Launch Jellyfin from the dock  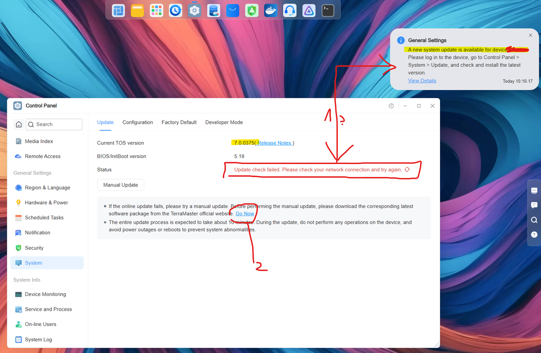pyautogui.click(x=309, y=11)
